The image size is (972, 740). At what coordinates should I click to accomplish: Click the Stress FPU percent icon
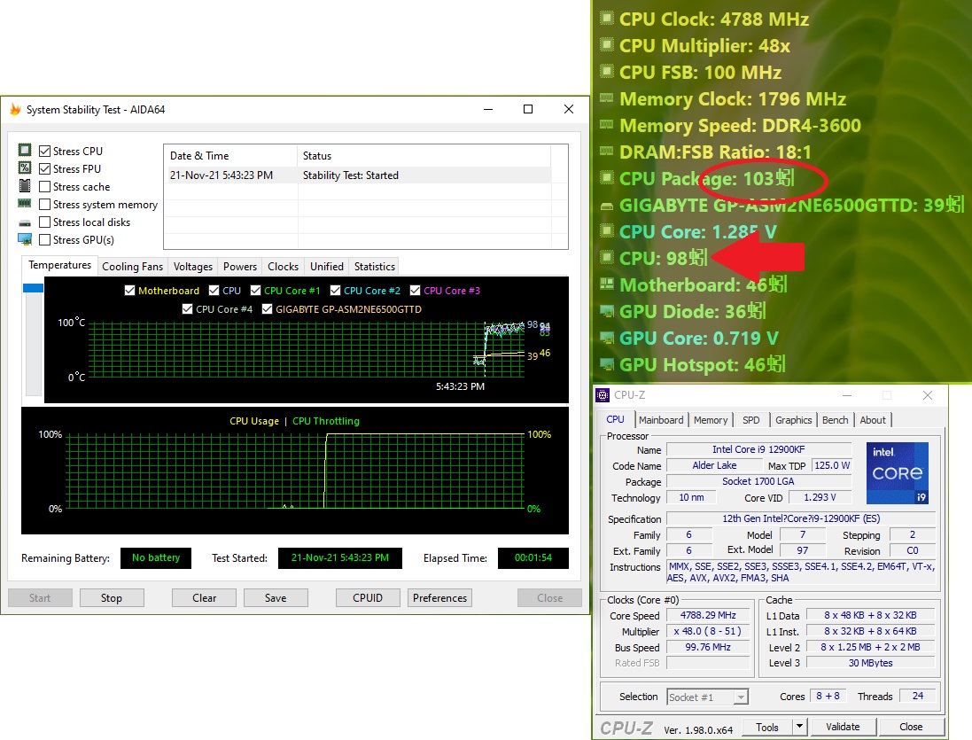tap(25, 168)
